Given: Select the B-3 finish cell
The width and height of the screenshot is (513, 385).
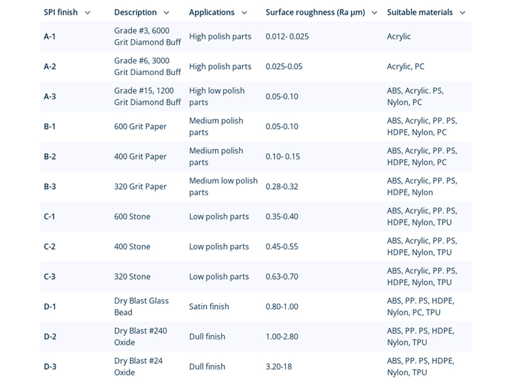Looking at the screenshot, I should tap(50, 187).
